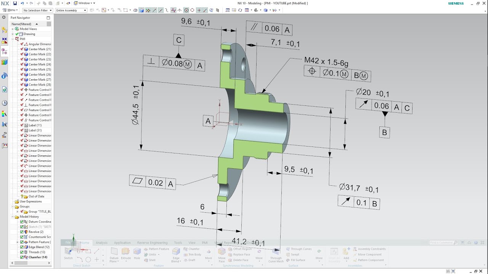The image size is (488, 274).
Task: Toggle the red checkmark for Angular Dimension
Action: tap(22, 44)
